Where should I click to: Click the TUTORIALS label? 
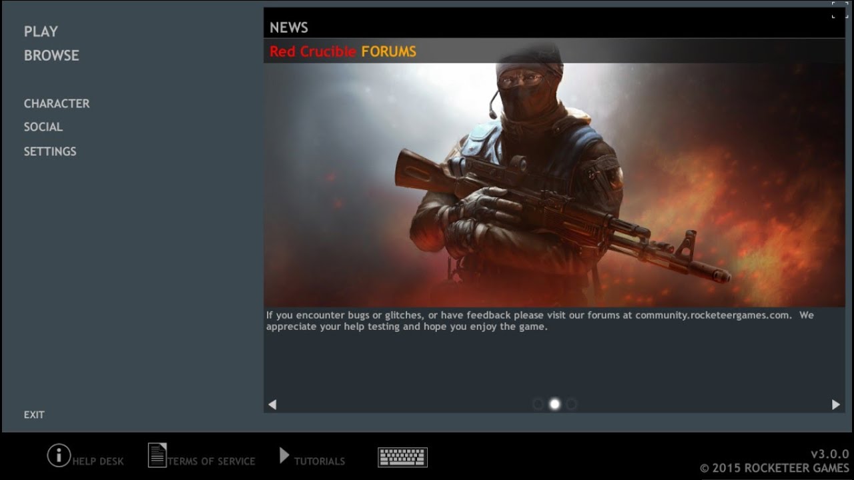[x=320, y=461]
